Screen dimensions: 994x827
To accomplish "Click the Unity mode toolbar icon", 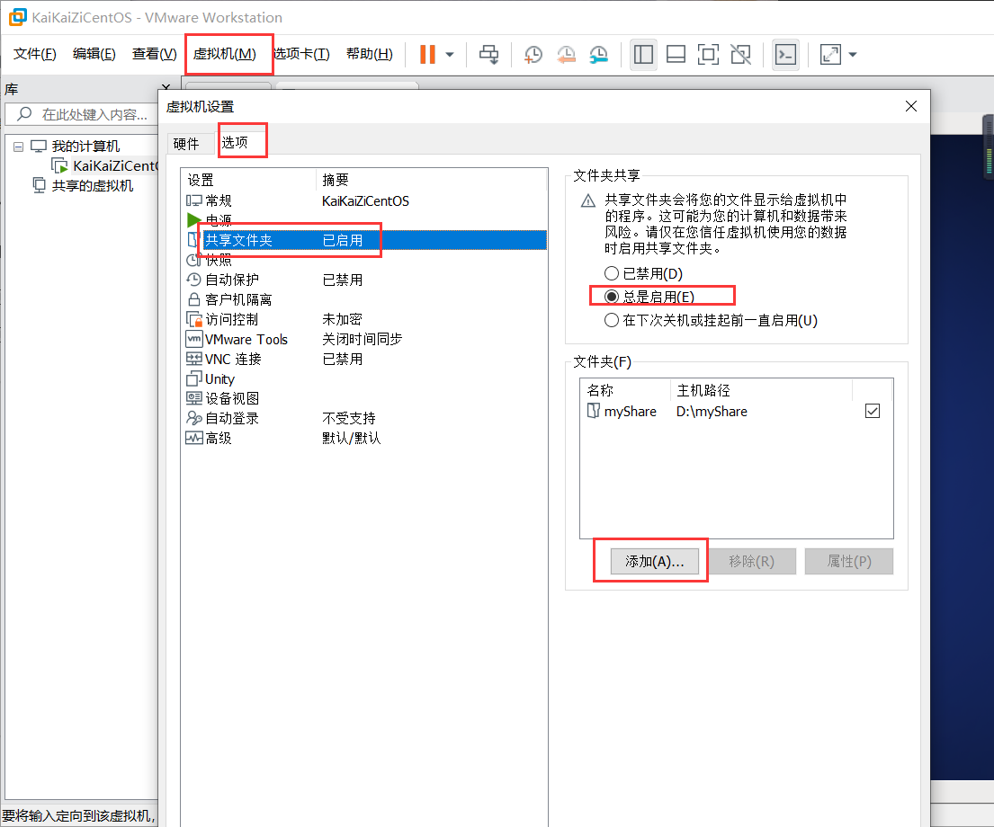I will tap(740, 55).
